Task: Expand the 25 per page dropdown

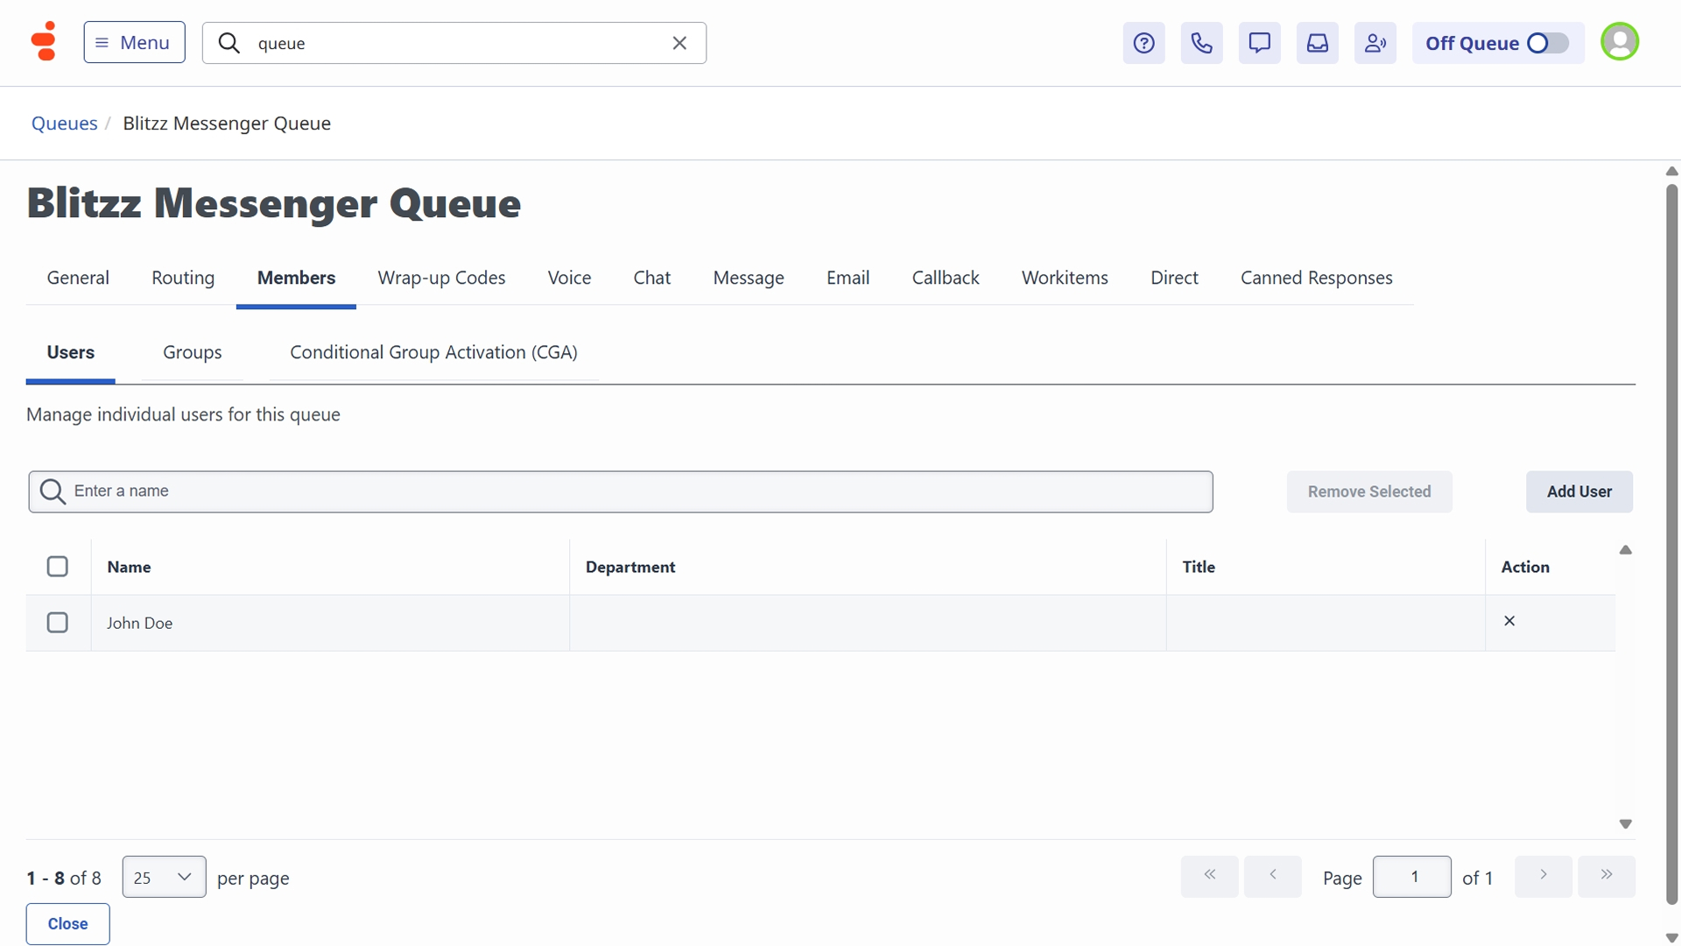Action: (x=164, y=877)
